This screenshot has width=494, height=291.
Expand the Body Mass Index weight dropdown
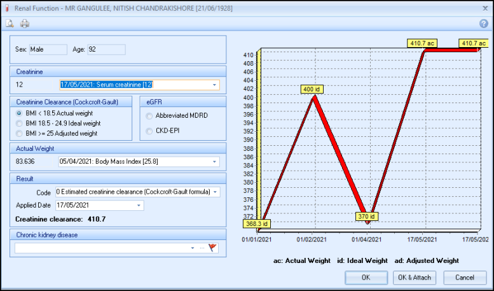[x=214, y=161]
